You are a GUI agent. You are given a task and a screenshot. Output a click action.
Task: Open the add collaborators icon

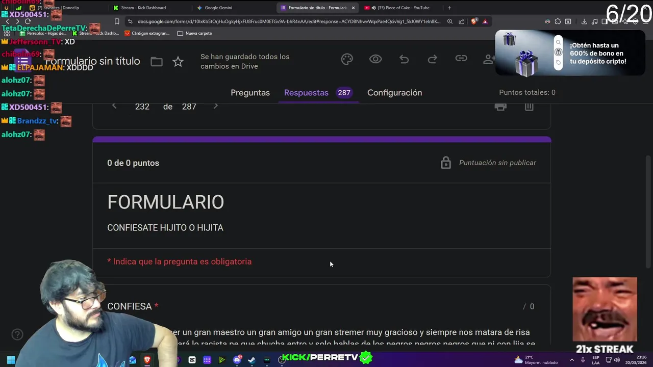pyautogui.click(x=489, y=59)
